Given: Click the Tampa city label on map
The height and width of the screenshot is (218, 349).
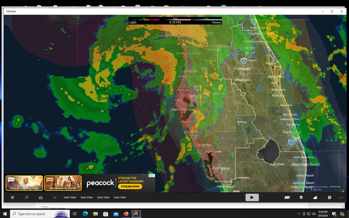Looking at the screenshot, I should tap(194, 96).
